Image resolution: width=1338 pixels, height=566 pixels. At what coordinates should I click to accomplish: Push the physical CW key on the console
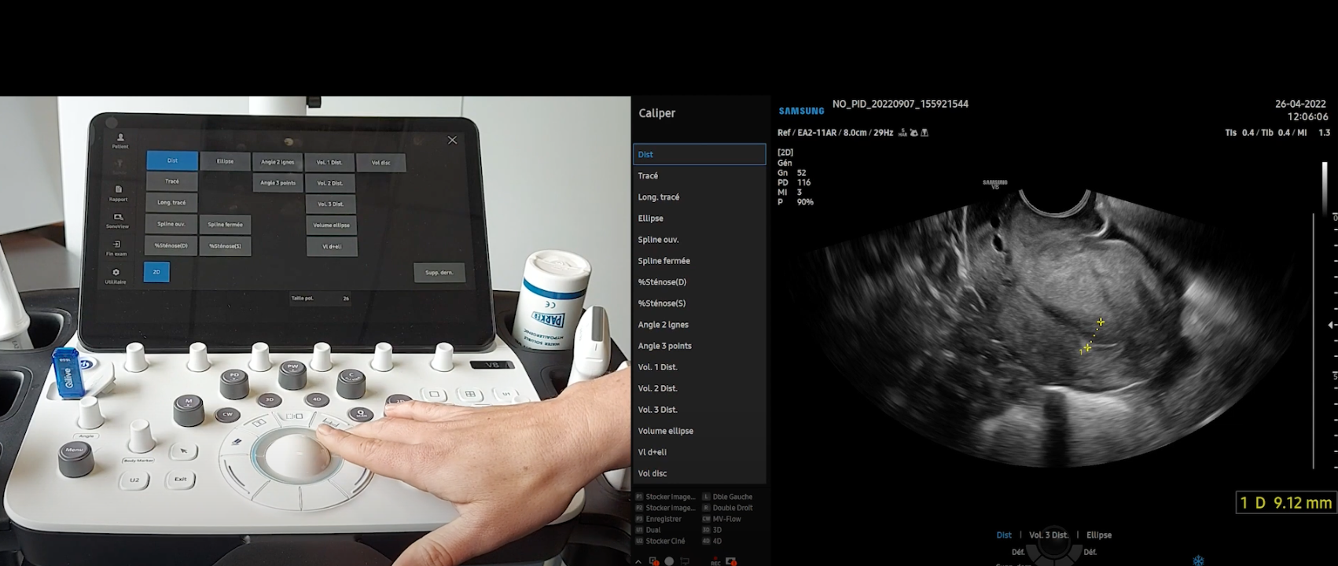(x=228, y=413)
